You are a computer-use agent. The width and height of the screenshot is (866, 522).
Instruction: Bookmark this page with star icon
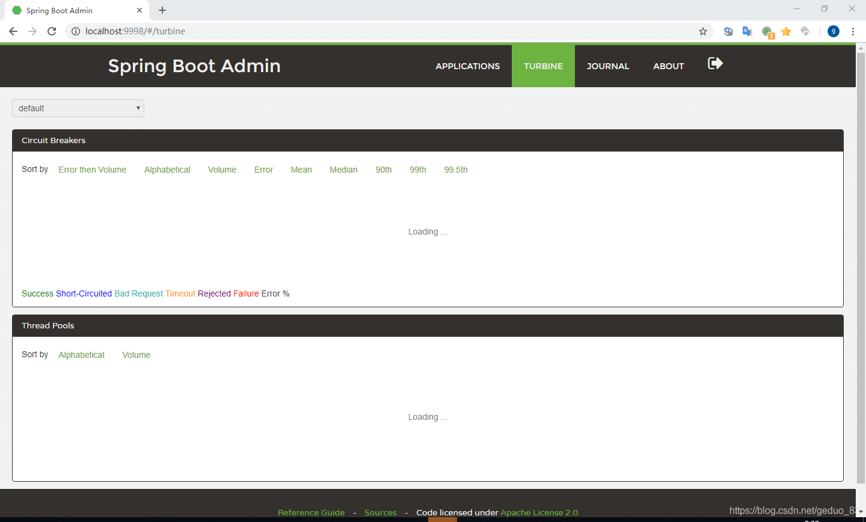pos(703,31)
